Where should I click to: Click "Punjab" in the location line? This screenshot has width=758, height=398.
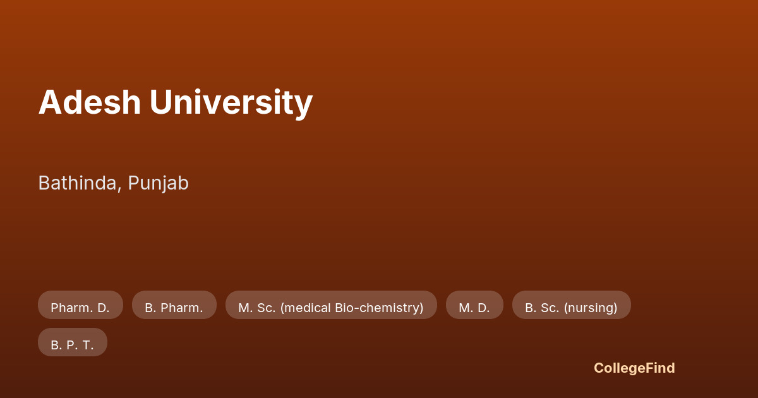(x=158, y=183)
